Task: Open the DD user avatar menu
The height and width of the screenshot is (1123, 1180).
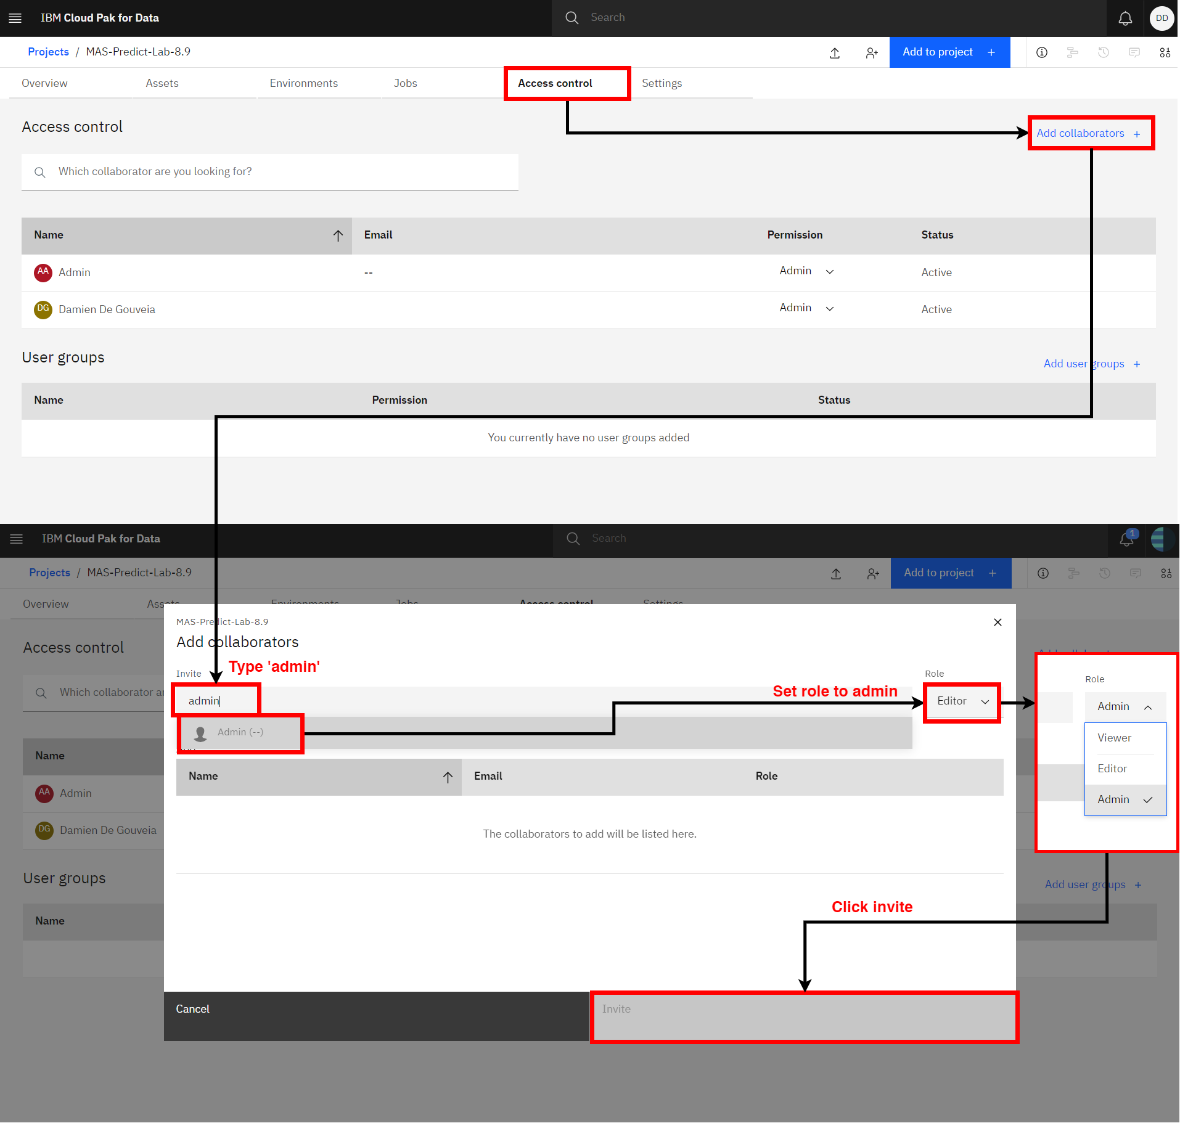Action: point(1162,18)
